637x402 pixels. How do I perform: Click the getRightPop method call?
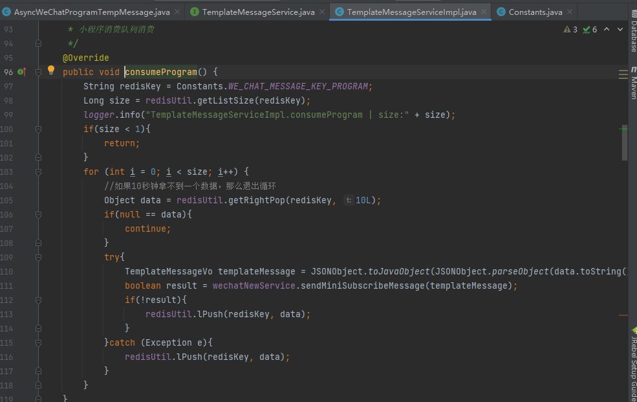point(256,201)
